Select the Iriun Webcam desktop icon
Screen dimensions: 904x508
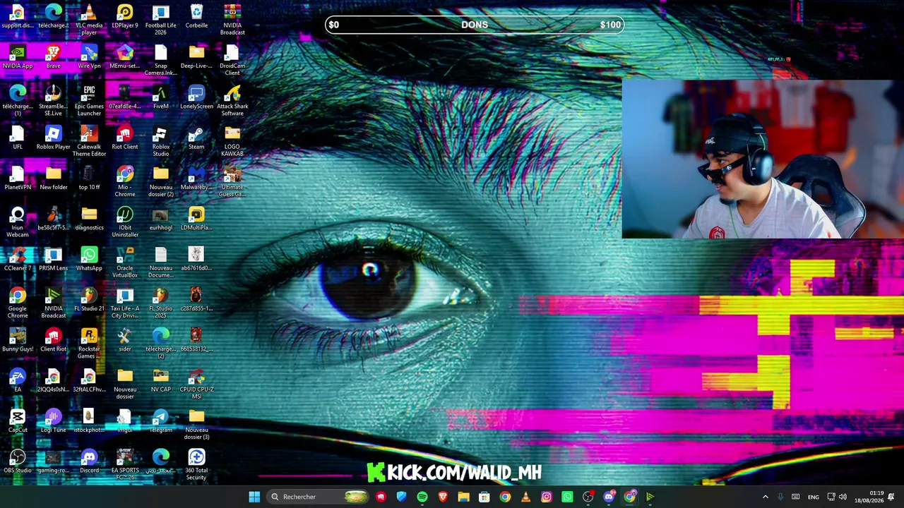(x=18, y=222)
